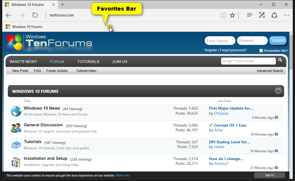This screenshot has width=295, height=181.
Task: Go to last post icon beside 21 Minutes Ago
Action: coord(276,168)
